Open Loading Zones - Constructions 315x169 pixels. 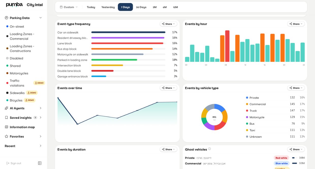point(22,48)
